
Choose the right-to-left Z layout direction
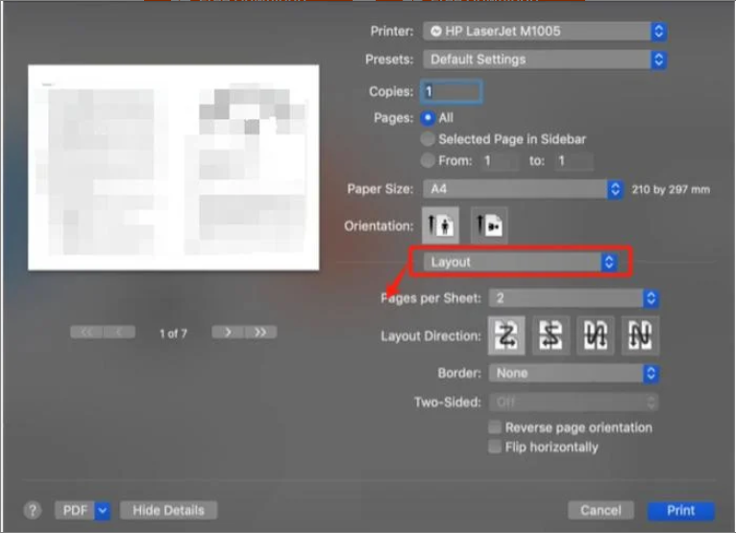[552, 335]
